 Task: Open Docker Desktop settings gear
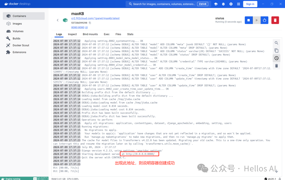click(x=231, y=4)
